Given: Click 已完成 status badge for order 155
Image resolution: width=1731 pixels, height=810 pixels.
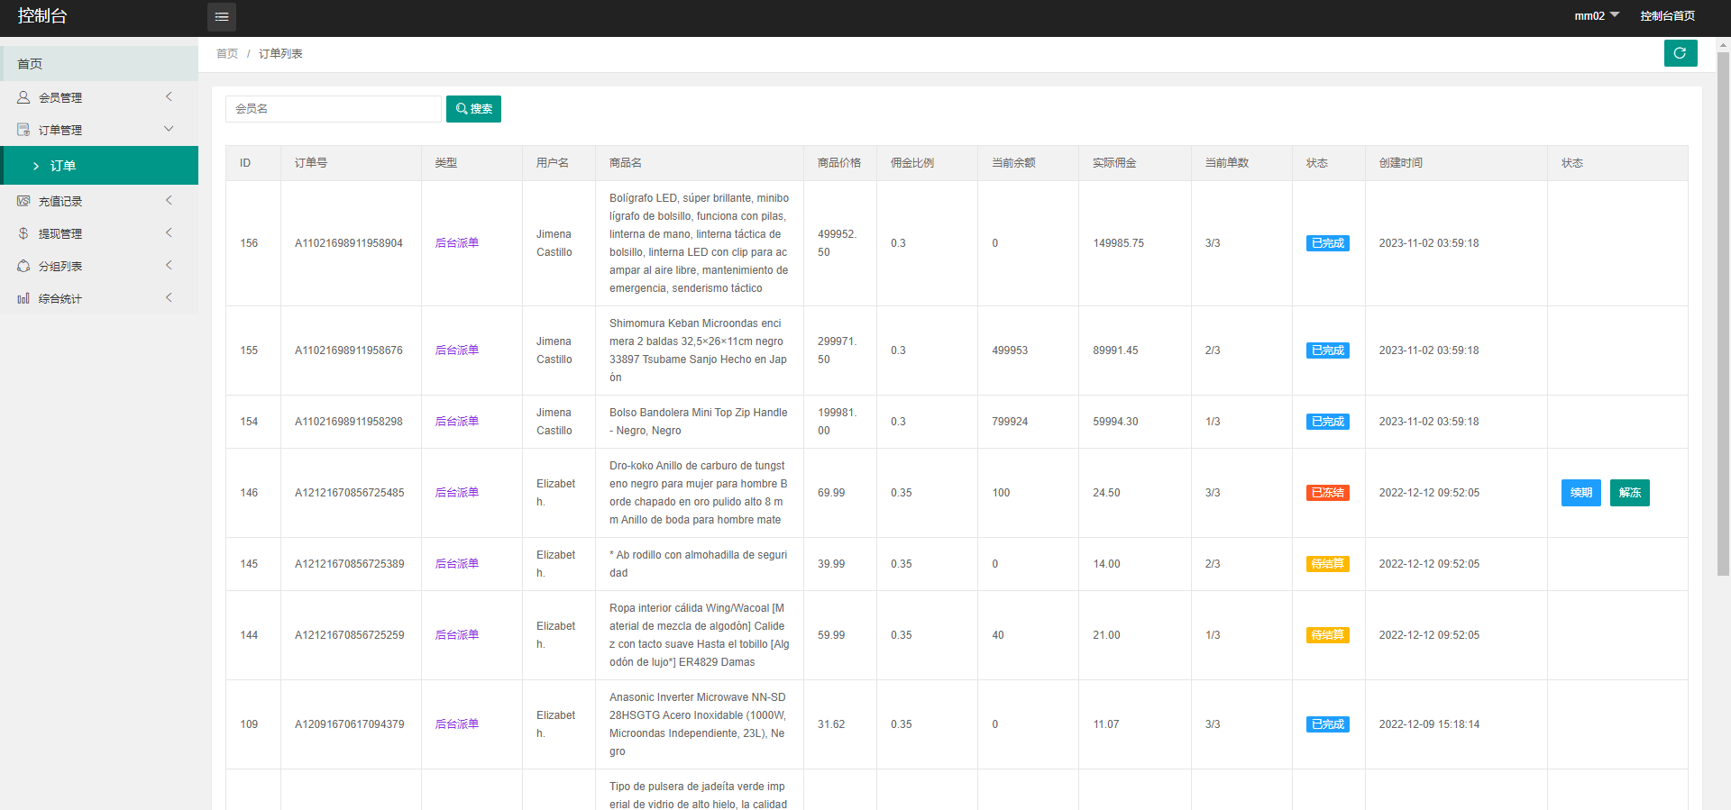Looking at the screenshot, I should (1327, 350).
